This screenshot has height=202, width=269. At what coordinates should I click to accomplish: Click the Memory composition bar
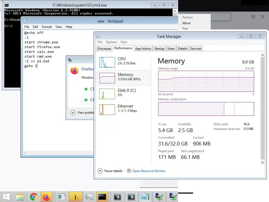[x=206, y=109]
